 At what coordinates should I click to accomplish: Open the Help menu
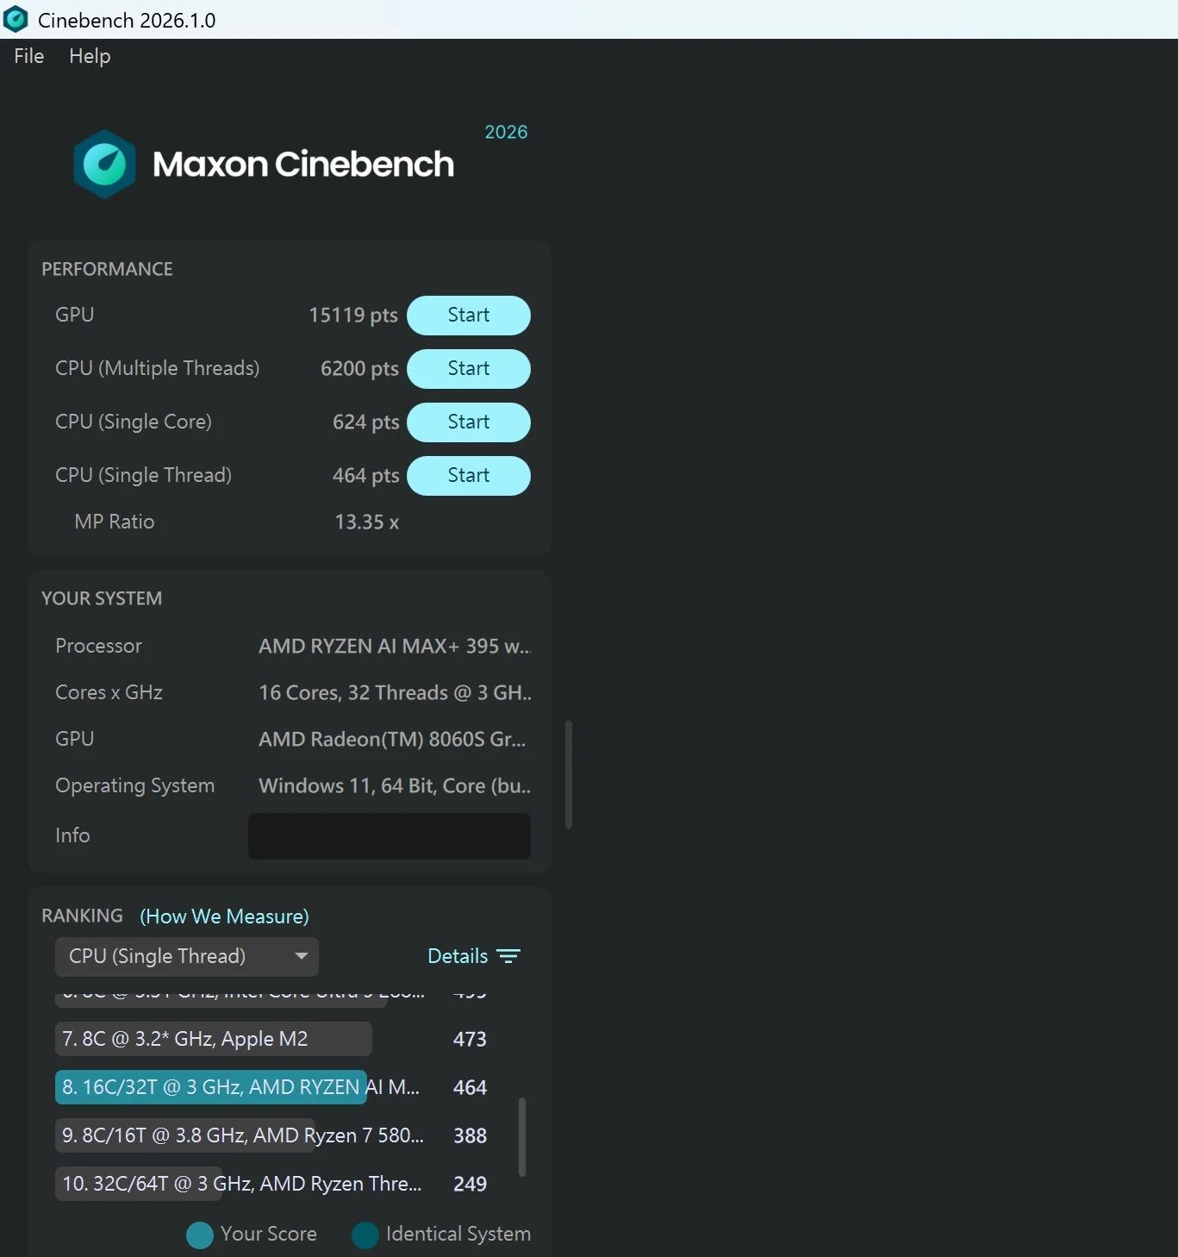tap(90, 56)
